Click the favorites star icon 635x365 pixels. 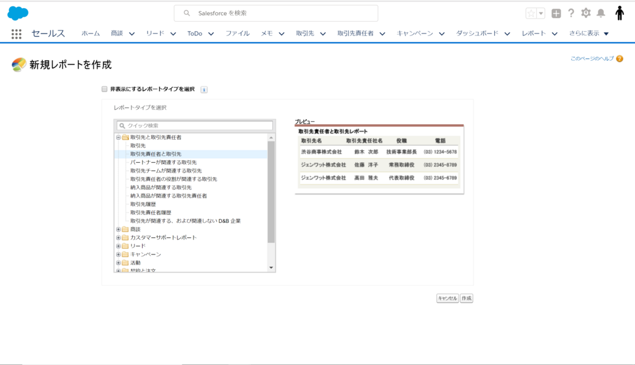coord(531,14)
